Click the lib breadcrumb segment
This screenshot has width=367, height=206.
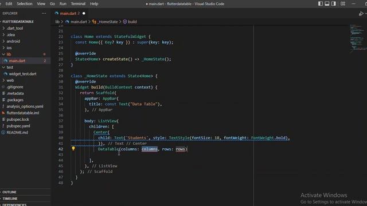57,22
